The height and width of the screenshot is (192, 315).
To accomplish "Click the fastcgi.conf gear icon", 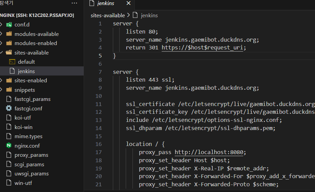I will [x=9, y=108].
